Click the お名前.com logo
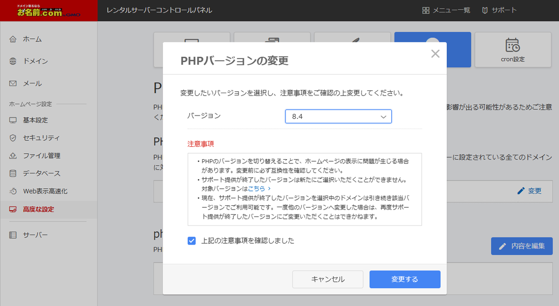Viewport: 559px width, 306px height. pyautogui.click(x=48, y=10)
